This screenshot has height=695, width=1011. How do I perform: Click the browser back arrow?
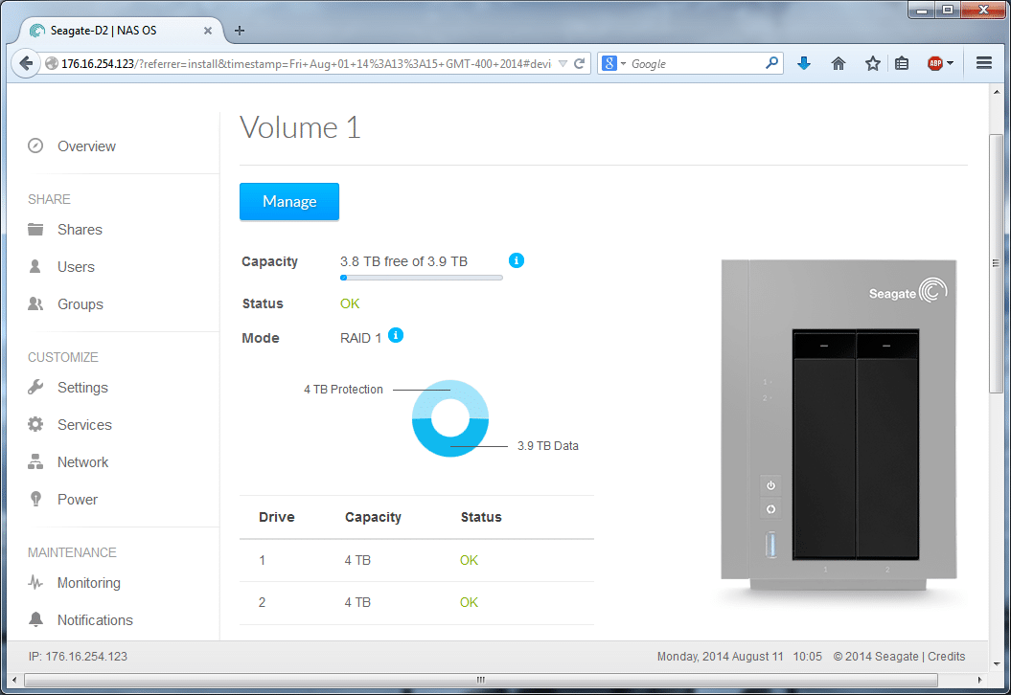pyautogui.click(x=26, y=63)
